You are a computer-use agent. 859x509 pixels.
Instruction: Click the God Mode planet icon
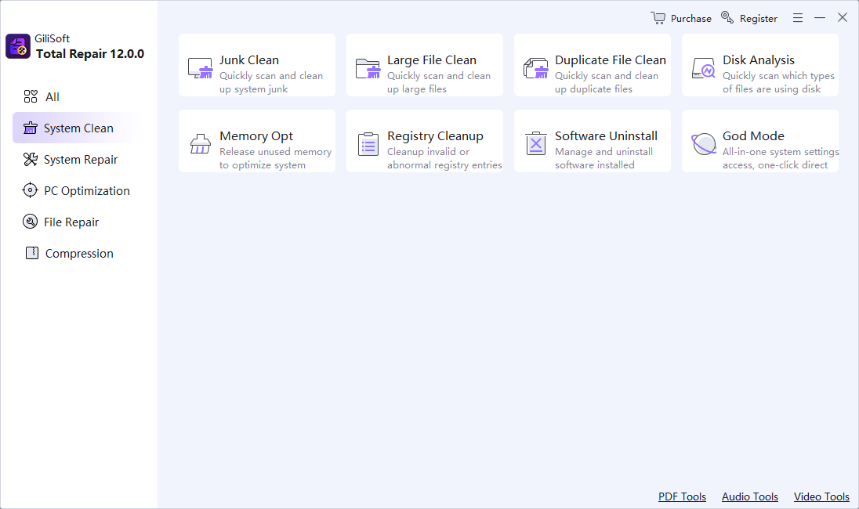[704, 144]
